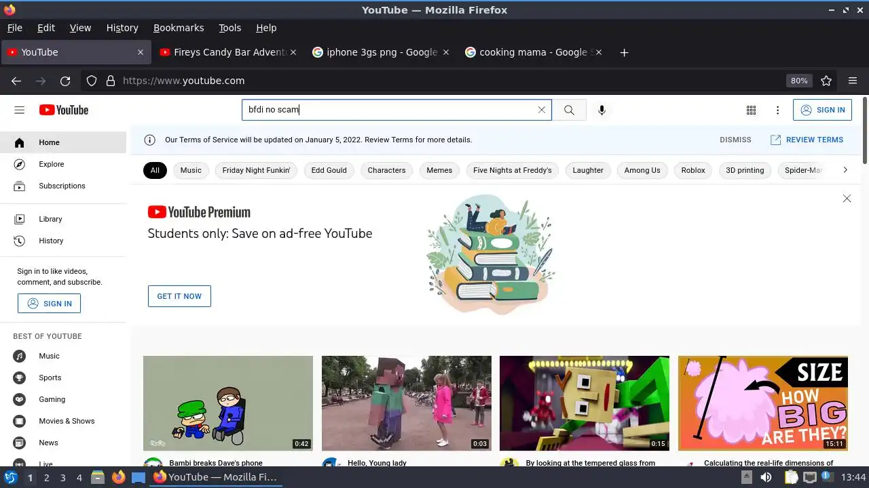Click the top-right SIGN IN button
The height and width of the screenshot is (488, 869).
[x=822, y=110]
